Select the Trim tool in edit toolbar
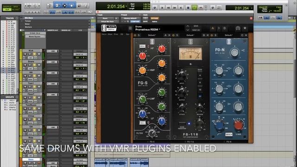 [57, 5]
